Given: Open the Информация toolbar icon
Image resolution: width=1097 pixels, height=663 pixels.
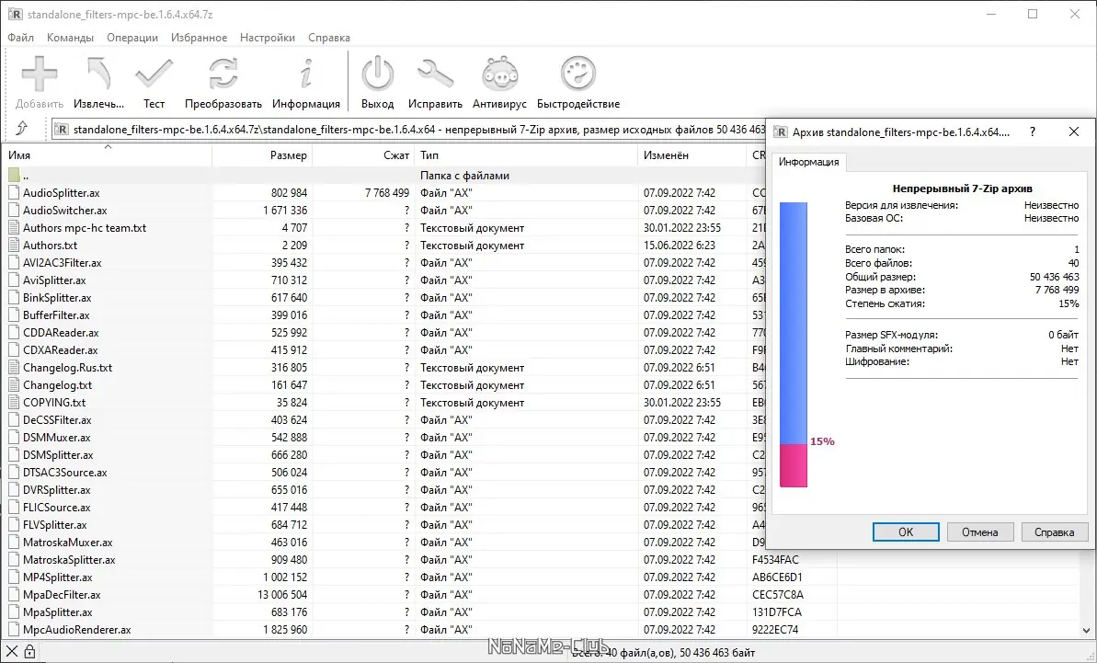Looking at the screenshot, I should 305,74.
